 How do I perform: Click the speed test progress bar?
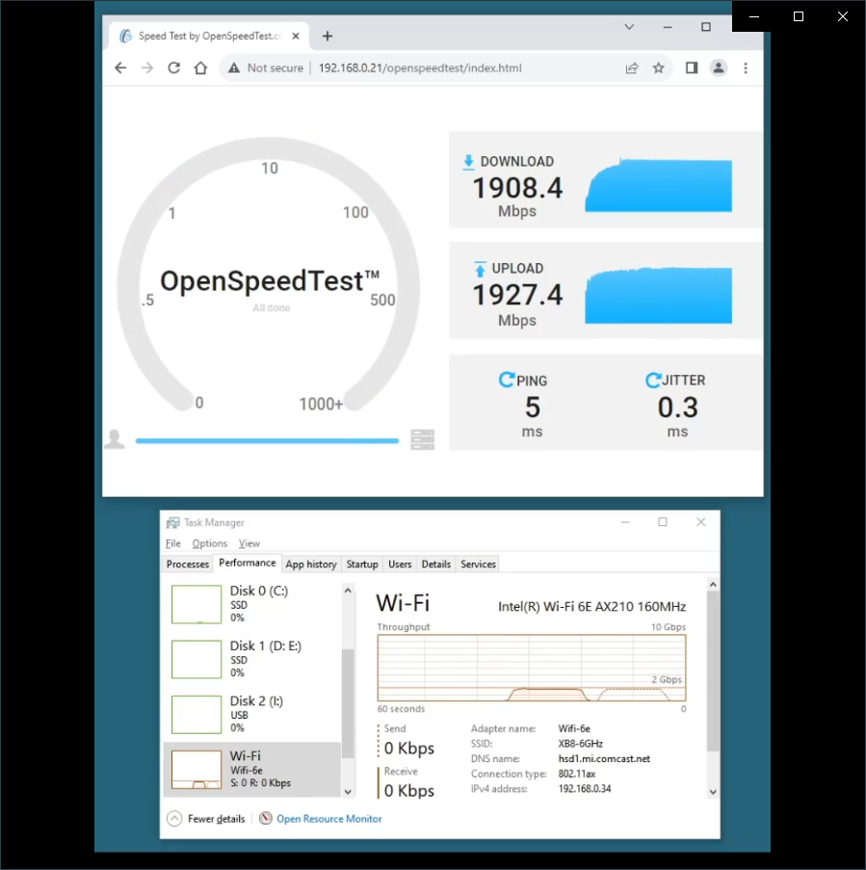pos(267,440)
